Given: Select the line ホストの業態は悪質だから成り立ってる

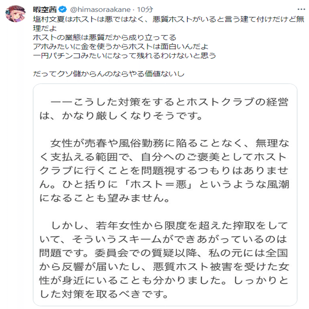Looking at the screenshot, I should click(104, 37).
